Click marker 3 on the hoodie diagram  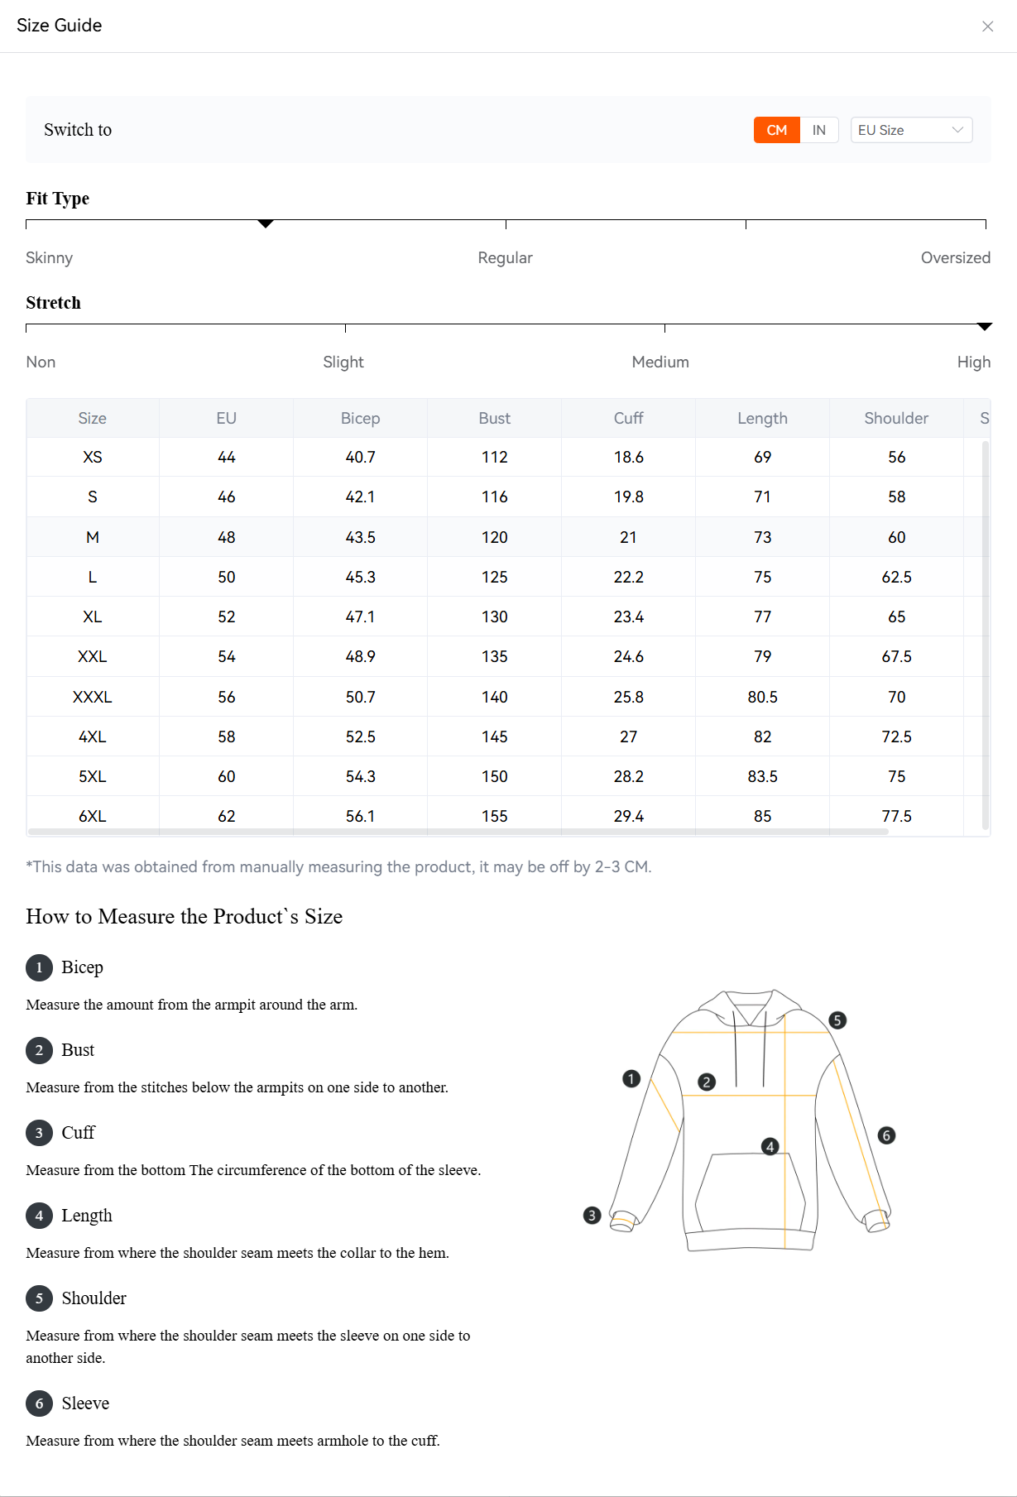(x=592, y=1215)
